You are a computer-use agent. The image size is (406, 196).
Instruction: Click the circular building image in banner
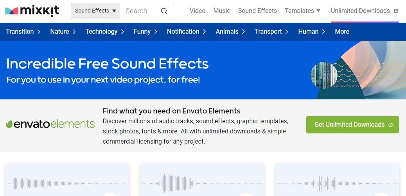coord(324,75)
